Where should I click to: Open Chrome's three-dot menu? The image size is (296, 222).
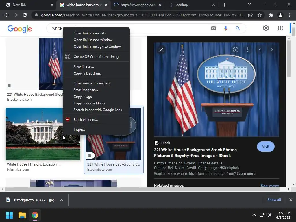coord(290,15)
